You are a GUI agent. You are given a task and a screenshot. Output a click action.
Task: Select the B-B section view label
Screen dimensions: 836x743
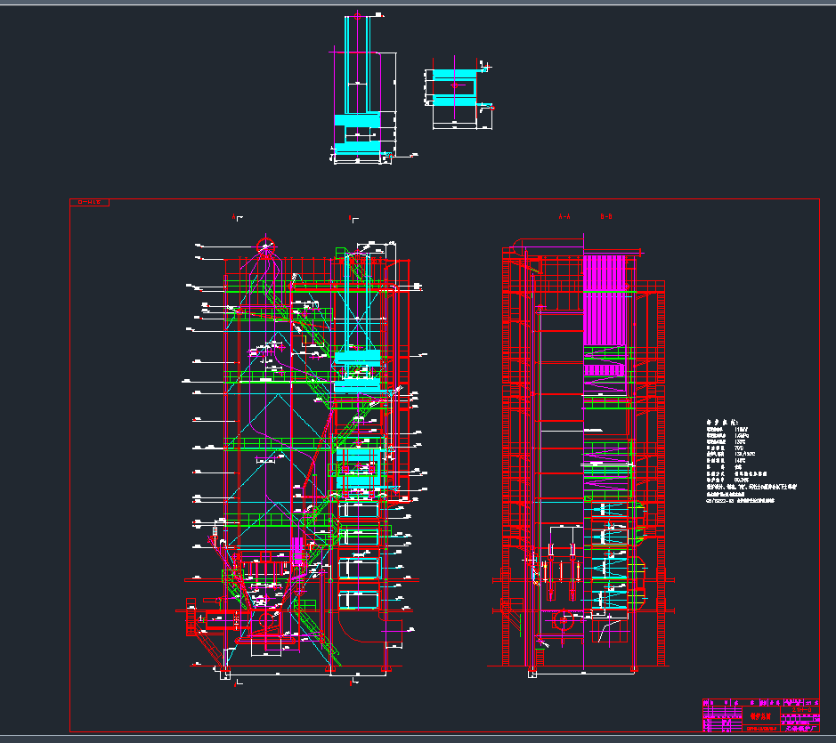[606, 216]
